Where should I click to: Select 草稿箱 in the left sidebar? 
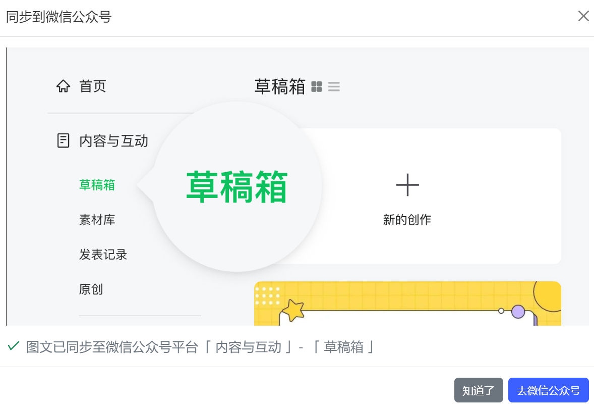tap(97, 185)
